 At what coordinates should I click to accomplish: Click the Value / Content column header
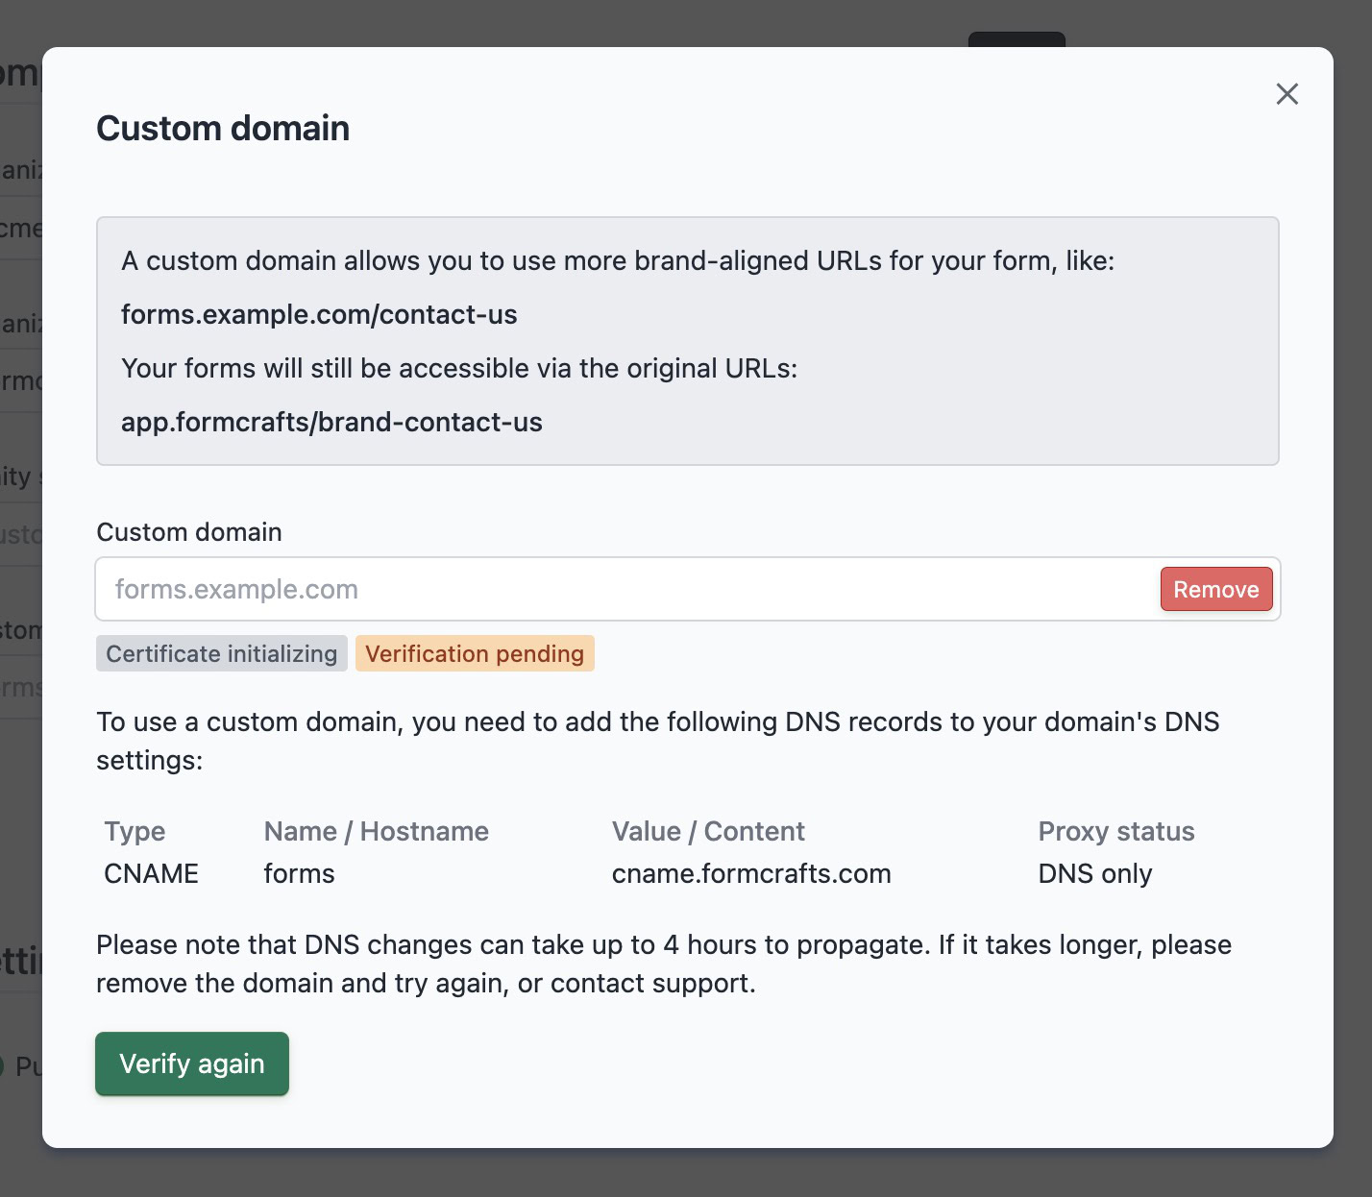[x=708, y=831]
